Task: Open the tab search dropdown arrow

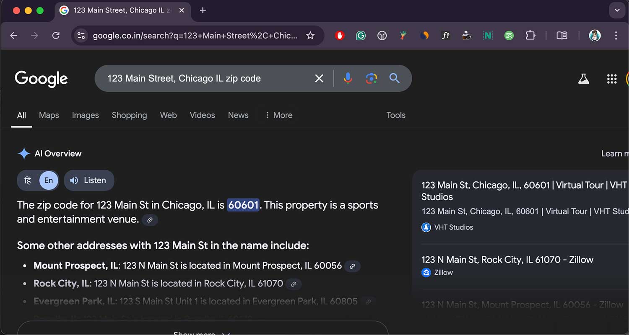Action: pyautogui.click(x=617, y=10)
